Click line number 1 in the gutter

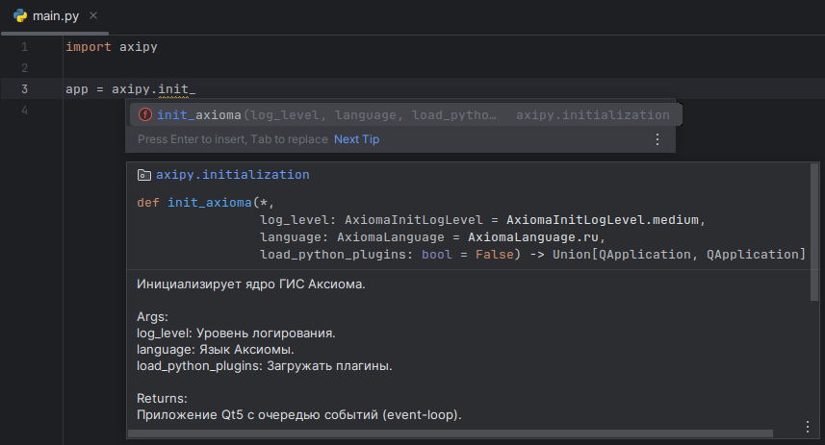pyautogui.click(x=24, y=46)
